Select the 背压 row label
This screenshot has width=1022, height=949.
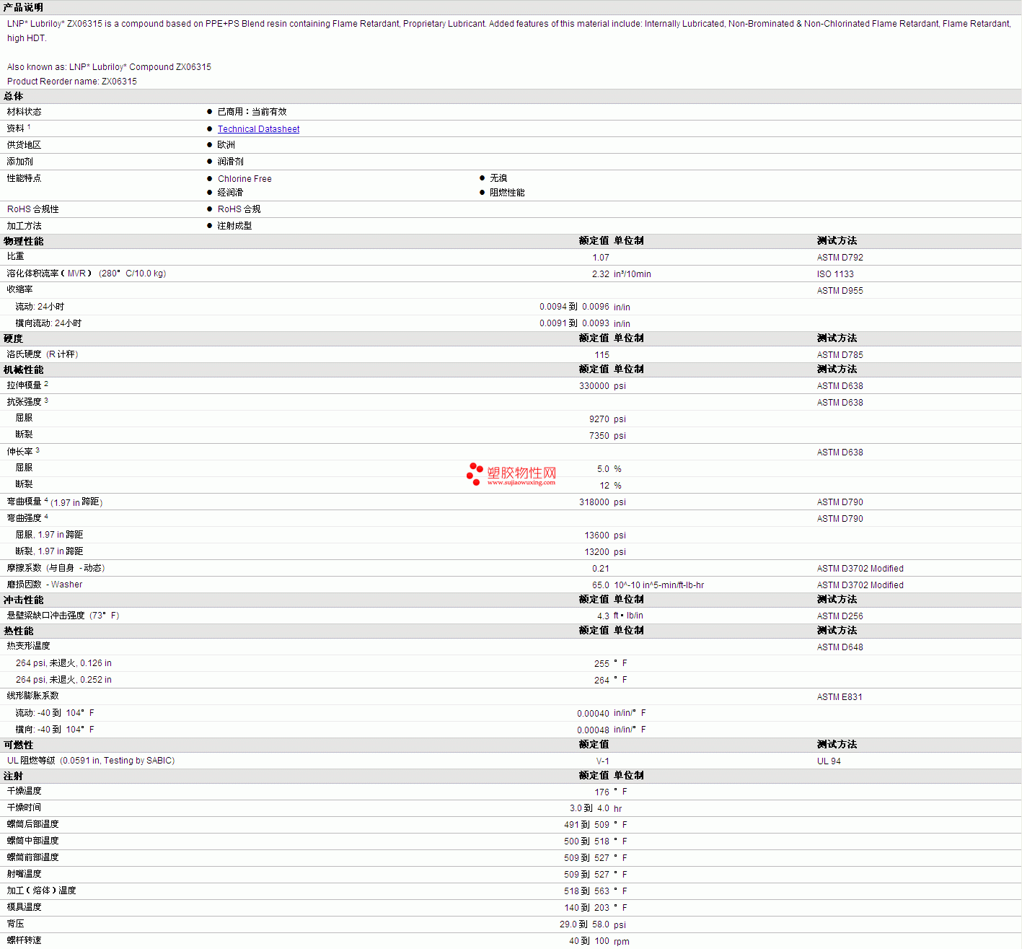(x=15, y=924)
